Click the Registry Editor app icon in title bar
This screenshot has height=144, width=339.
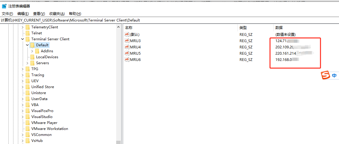[4, 6]
